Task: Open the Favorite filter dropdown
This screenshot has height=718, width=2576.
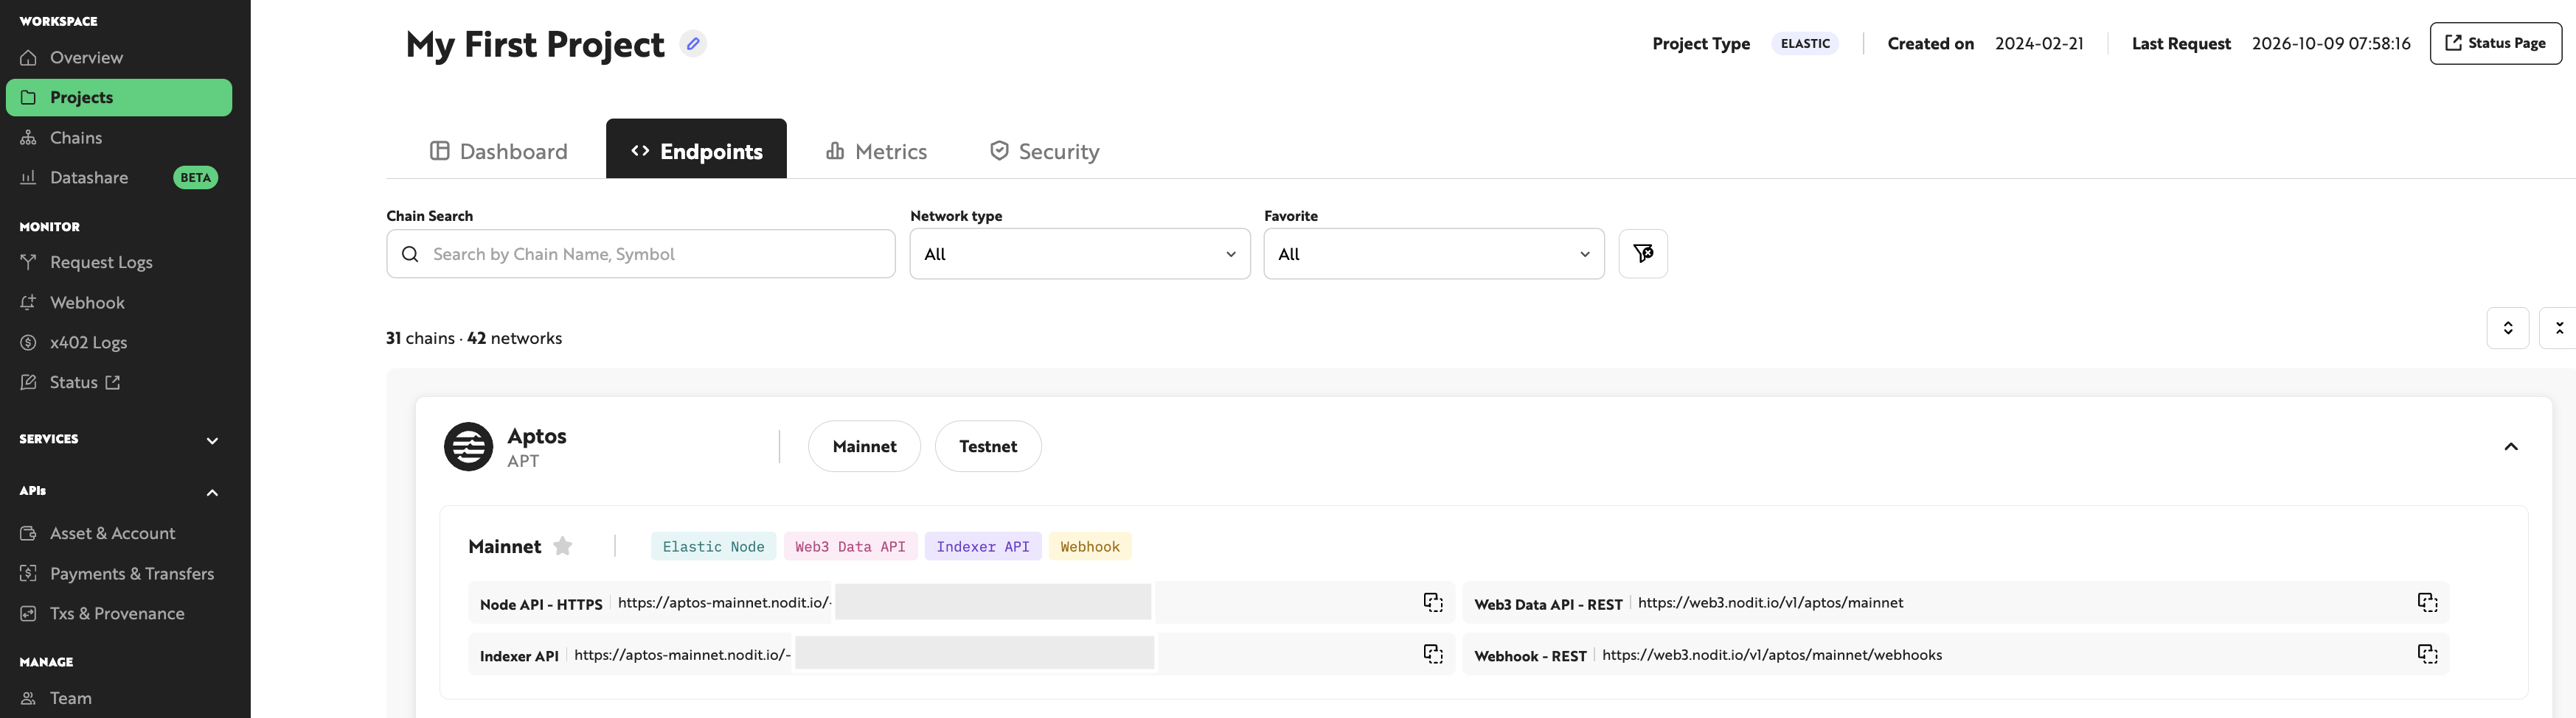Action: pyautogui.click(x=1434, y=253)
